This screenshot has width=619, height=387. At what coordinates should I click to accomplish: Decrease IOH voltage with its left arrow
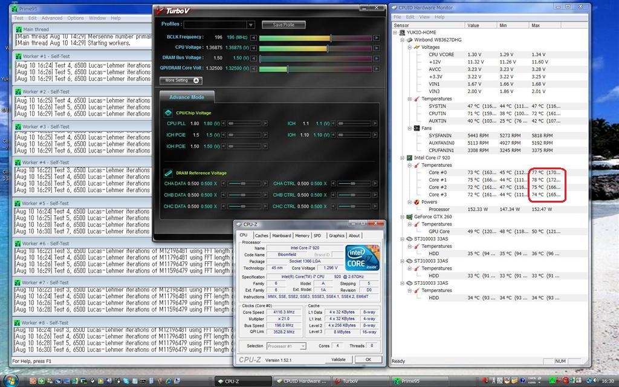[x=333, y=135]
